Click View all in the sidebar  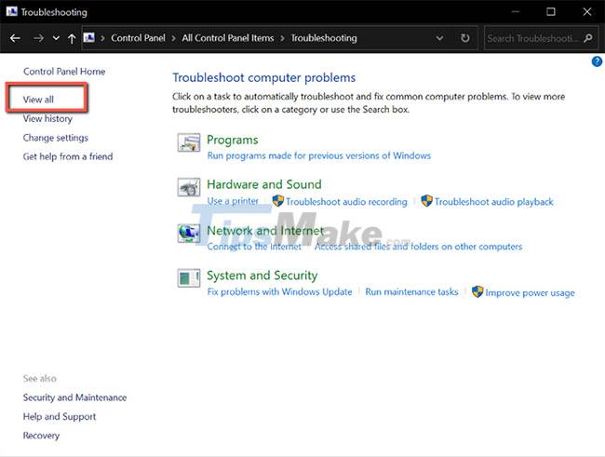(38, 100)
